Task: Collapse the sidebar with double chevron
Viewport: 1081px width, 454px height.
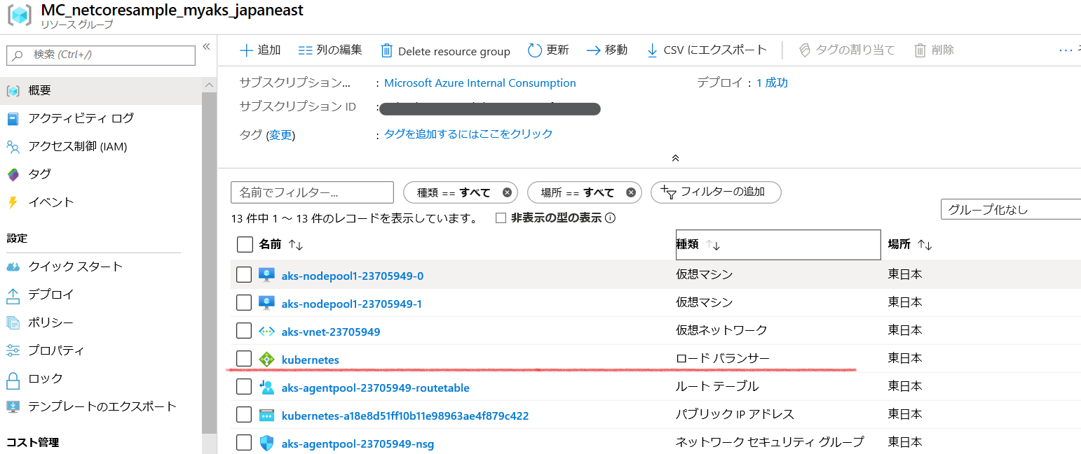Action: pos(206,47)
